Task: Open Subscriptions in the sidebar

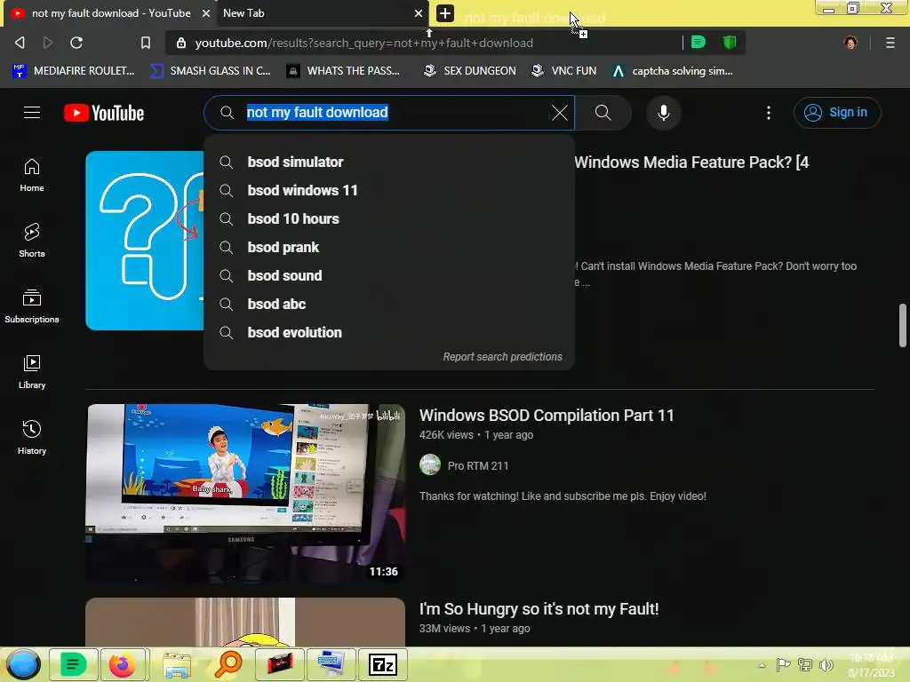Action: [x=32, y=306]
